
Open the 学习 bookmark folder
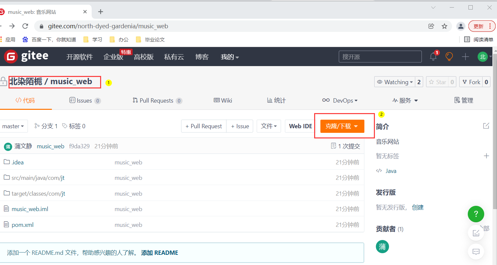tap(93, 39)
